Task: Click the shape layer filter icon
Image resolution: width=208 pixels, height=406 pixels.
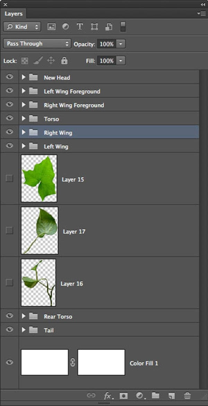Action: (94, 27)
